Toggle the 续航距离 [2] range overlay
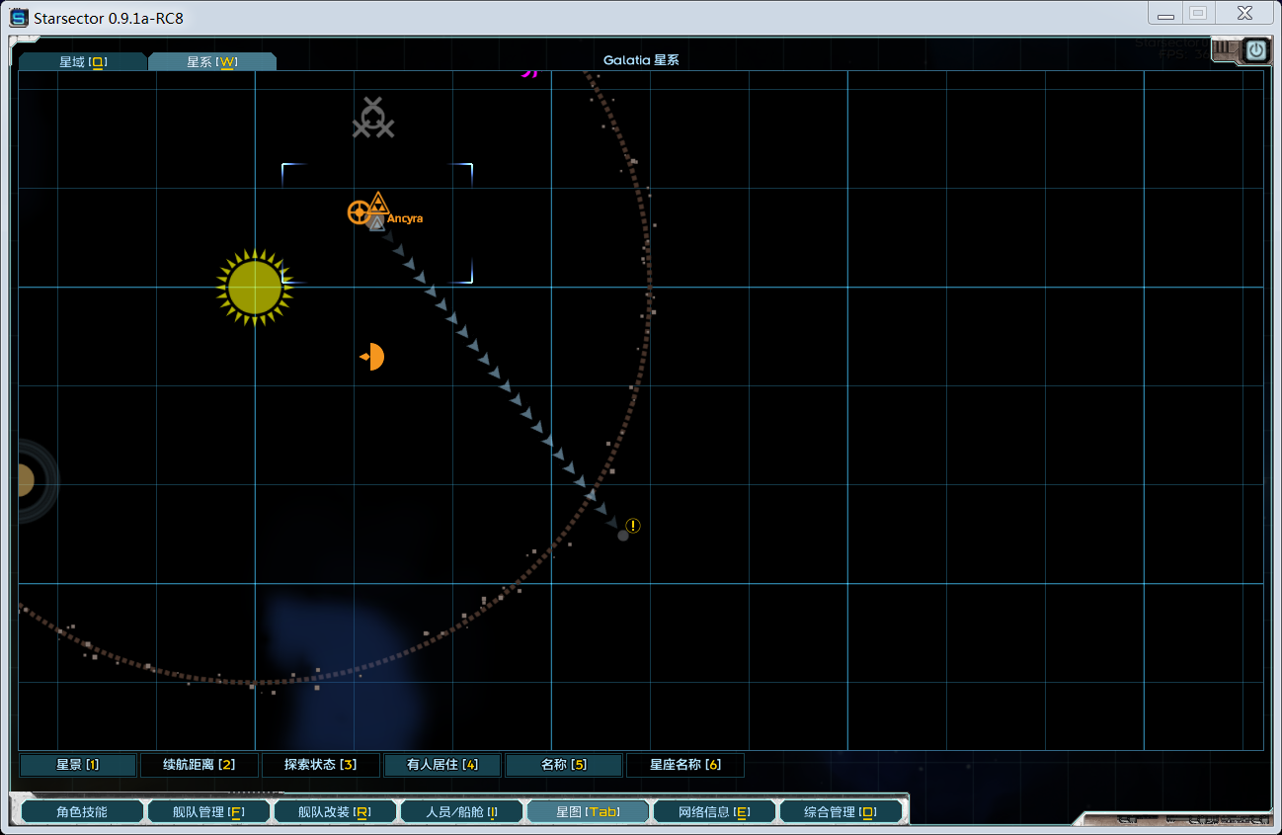Screen dimensions: 1282x835 pos(200,765)
